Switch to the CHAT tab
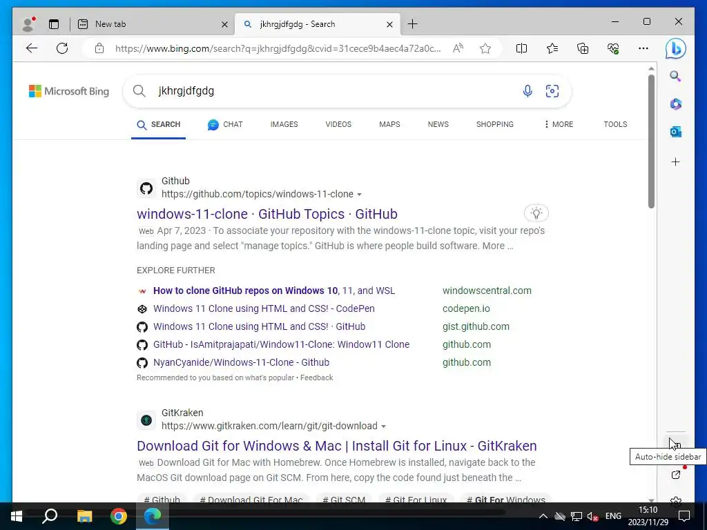This screenshot has height=530, width=707. pos(225,125)
